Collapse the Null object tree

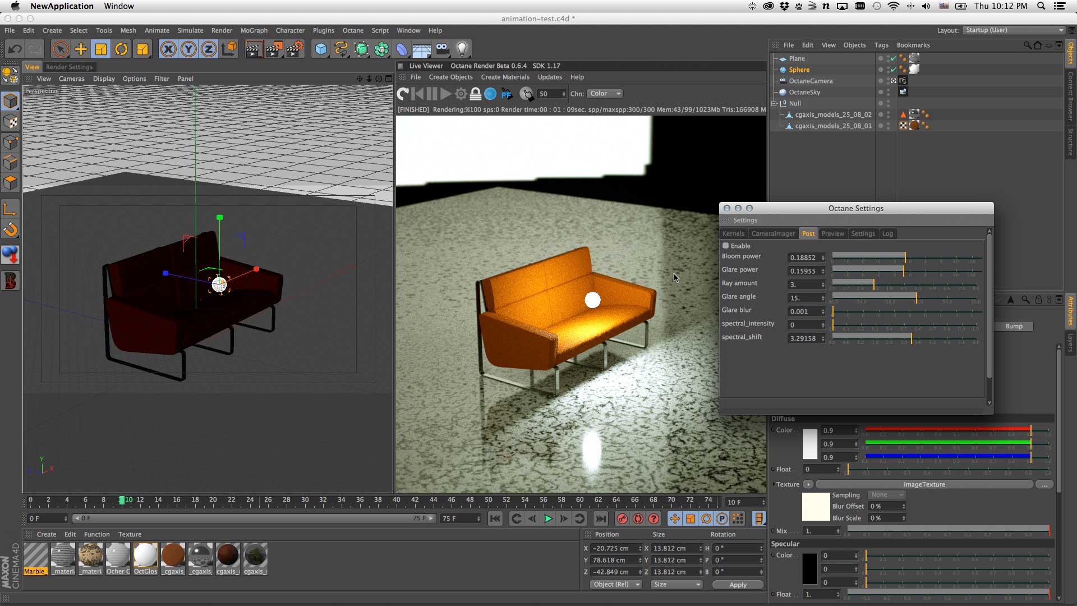tap(774, 103)
